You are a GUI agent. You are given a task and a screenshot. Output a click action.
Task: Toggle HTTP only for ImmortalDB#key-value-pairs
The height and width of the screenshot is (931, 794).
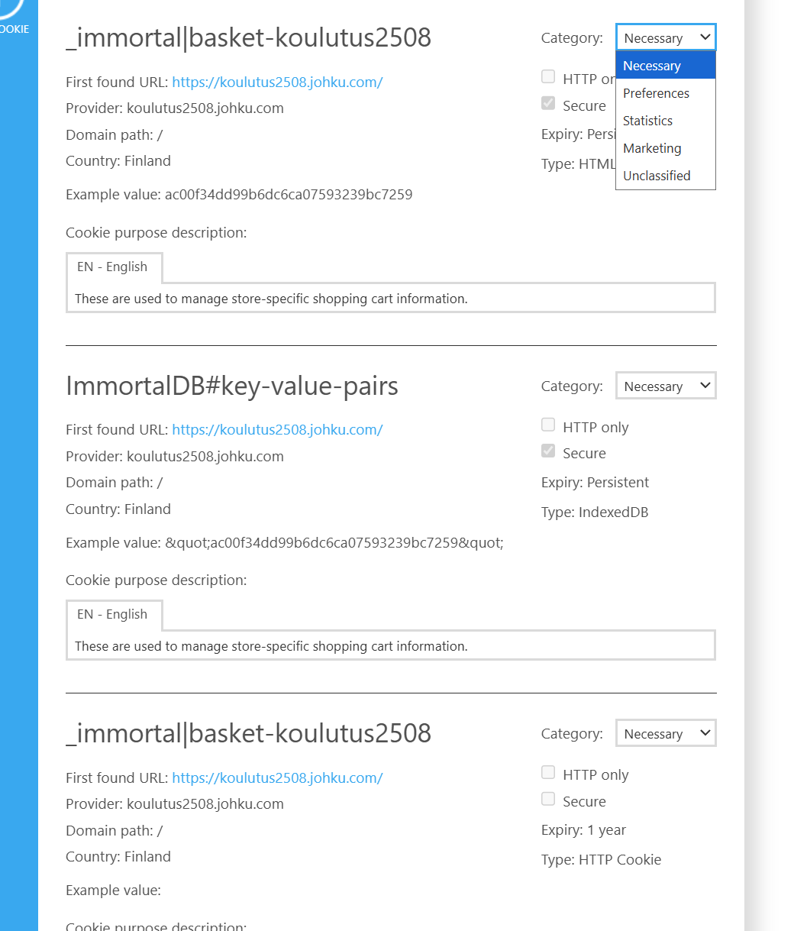click(x=548, y=425)
